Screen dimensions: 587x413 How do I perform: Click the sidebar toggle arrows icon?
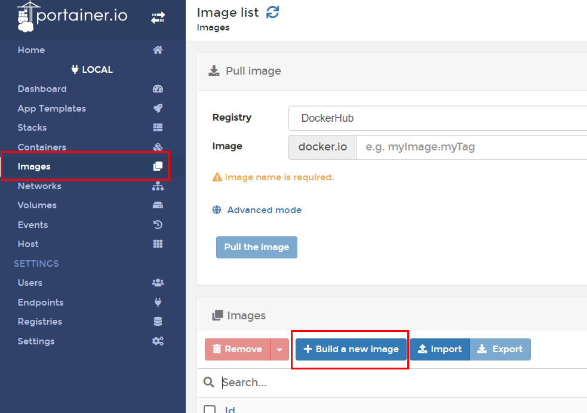pos(158,18)
